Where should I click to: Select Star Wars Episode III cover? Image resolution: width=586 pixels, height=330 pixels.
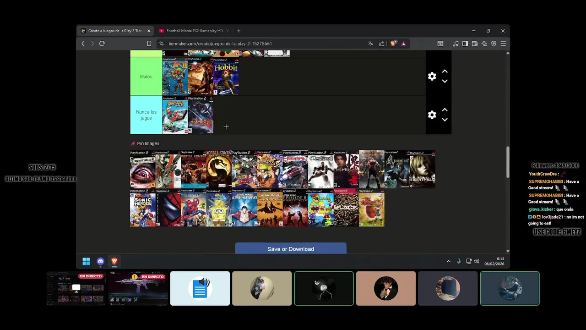point(295,208)
